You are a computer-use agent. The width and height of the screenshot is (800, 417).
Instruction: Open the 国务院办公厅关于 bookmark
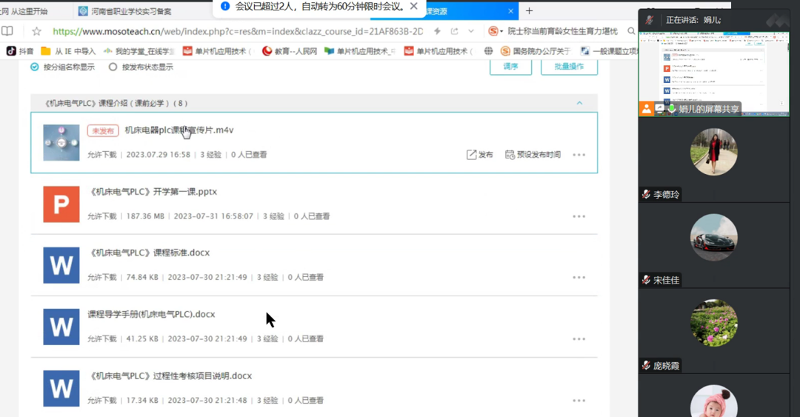(536, 51)
